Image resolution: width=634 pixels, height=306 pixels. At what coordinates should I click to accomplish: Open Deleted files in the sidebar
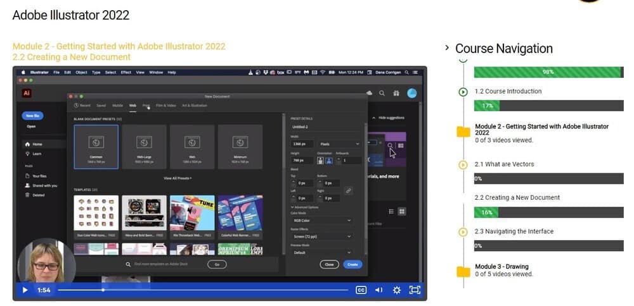point(39,195)
